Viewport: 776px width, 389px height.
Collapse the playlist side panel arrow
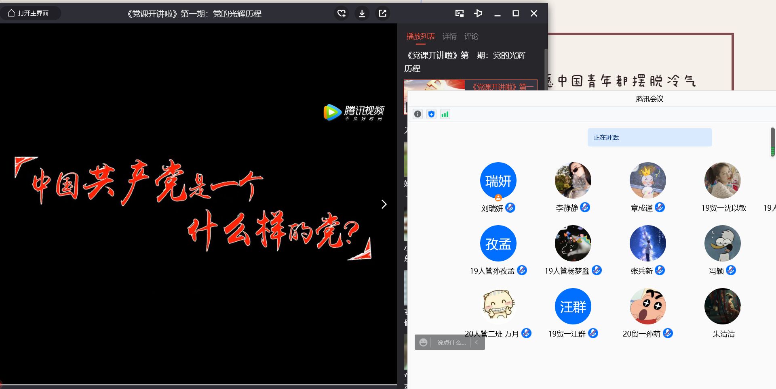pyautogui.click(x=384, y=205)
